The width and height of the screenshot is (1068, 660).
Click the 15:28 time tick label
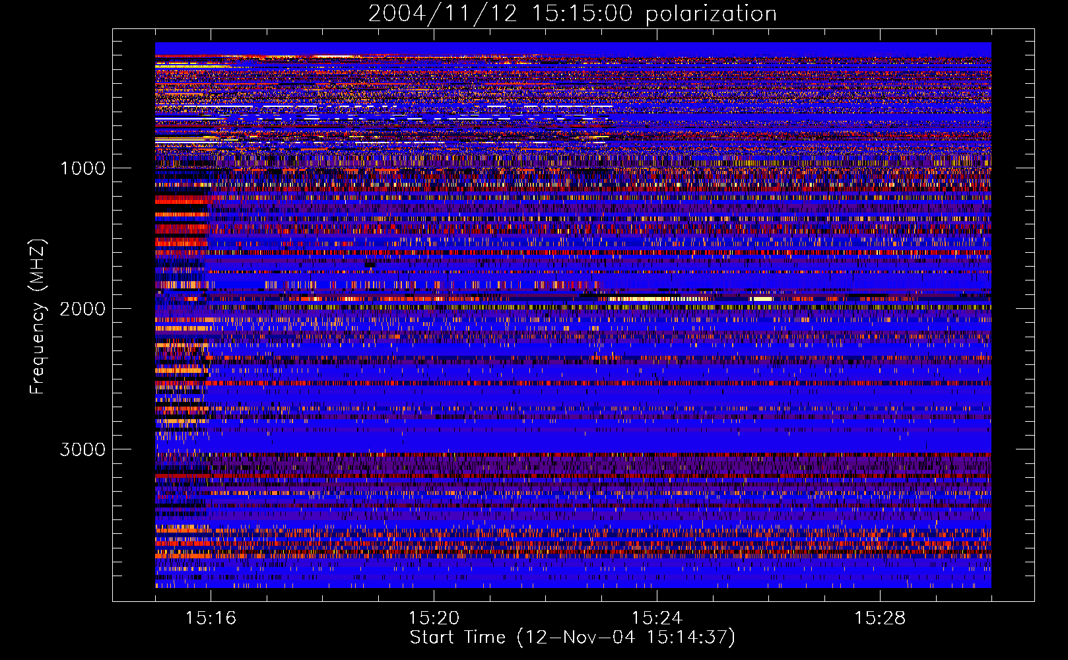click(x=880, y=618)
